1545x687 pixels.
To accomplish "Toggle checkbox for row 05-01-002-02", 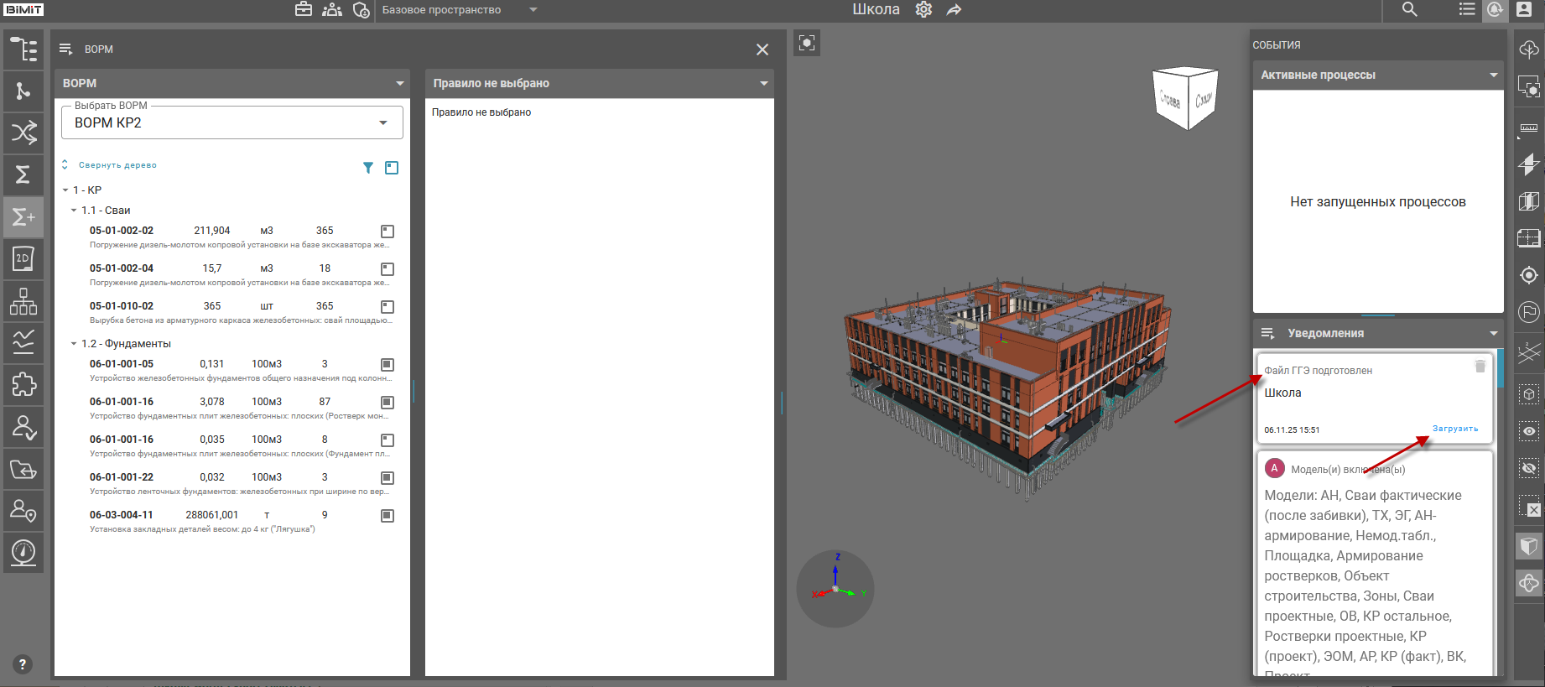I will (388, 232).
